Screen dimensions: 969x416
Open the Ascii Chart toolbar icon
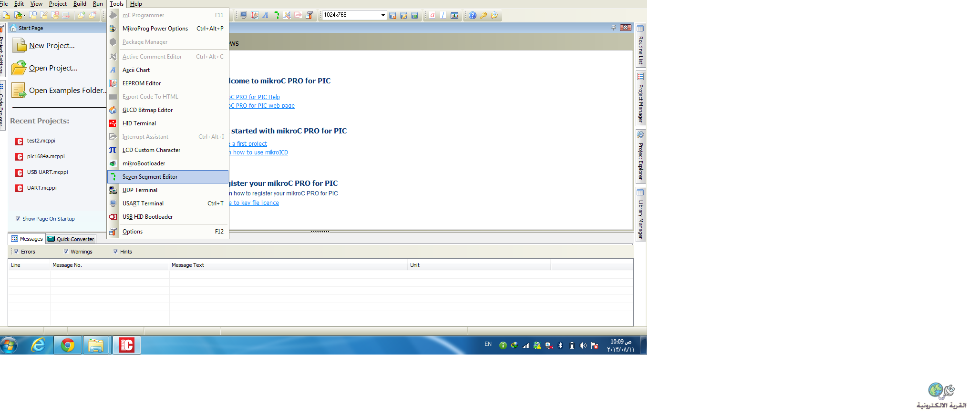coord(266,15)
